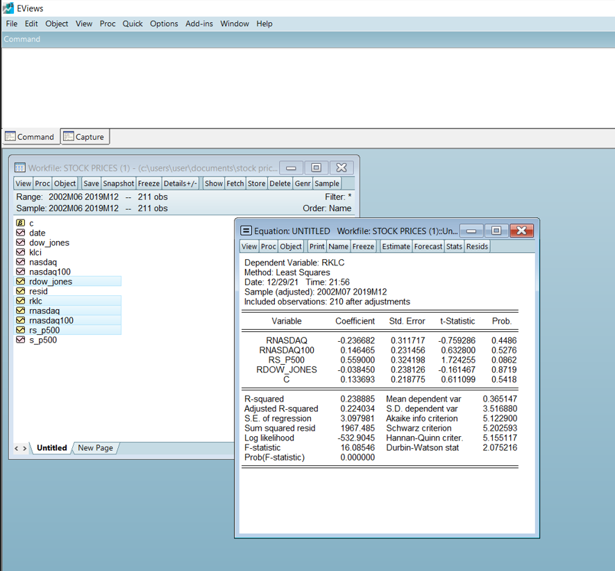
Task: Click the rdow_jones series icon
Action: coord(21,281)
